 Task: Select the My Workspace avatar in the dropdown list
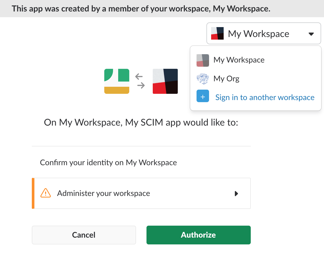pos(203,60)
